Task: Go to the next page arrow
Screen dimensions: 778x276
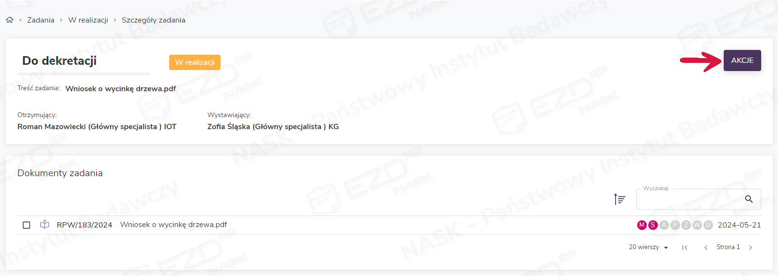Action: tap(751, 248)
